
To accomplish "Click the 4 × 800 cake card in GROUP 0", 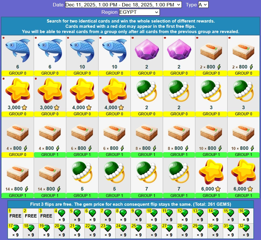I will [18, 137].
